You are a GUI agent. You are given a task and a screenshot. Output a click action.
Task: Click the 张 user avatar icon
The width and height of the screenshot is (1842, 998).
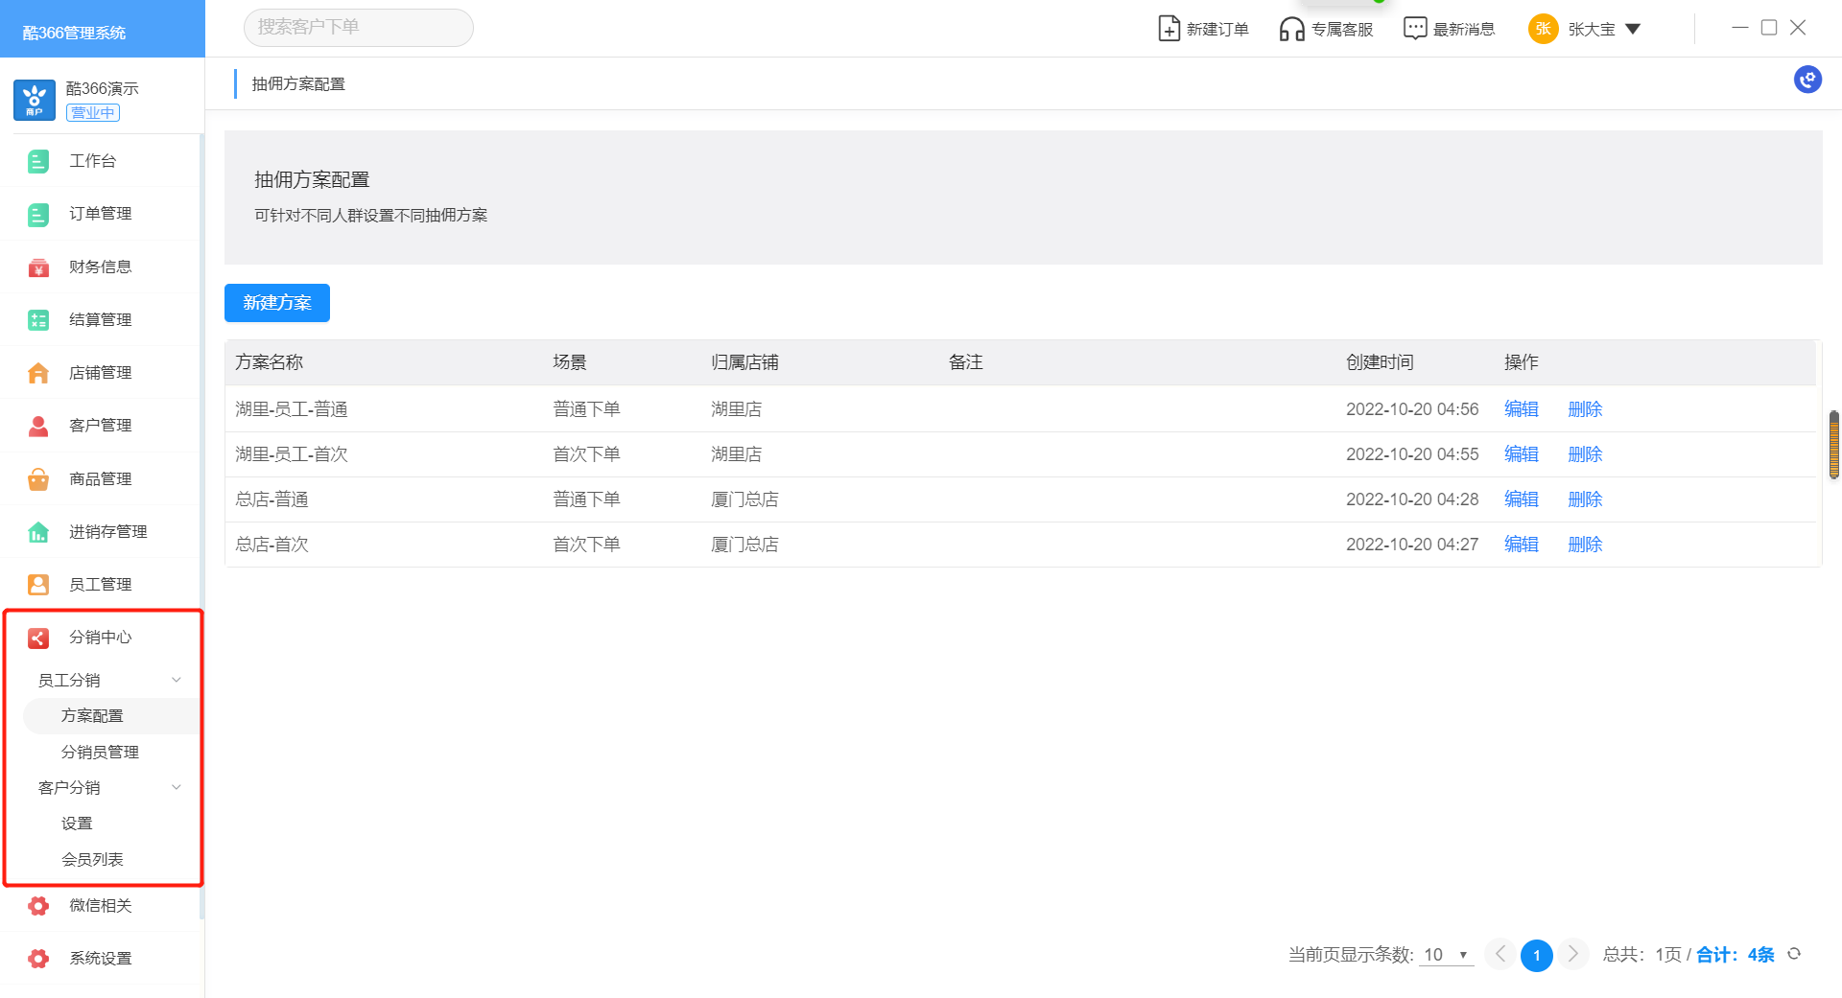coord(1543,29)
